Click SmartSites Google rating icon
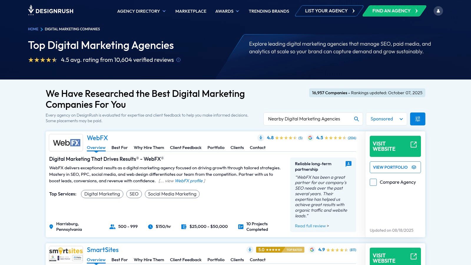 (x=312, y=250)
